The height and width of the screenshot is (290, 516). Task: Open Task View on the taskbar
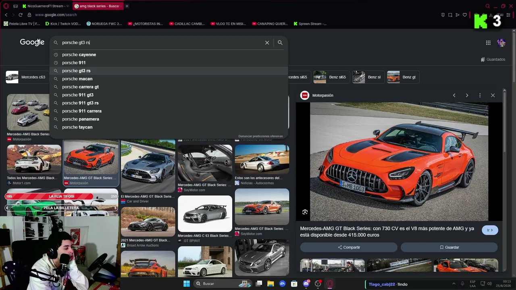[x=259, y=284]
